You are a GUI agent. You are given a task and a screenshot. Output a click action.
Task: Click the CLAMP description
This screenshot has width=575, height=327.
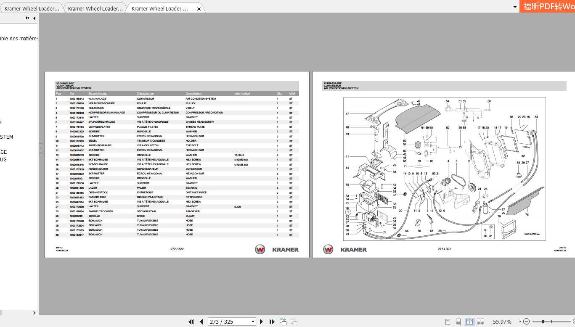click(x=190, y=216)
